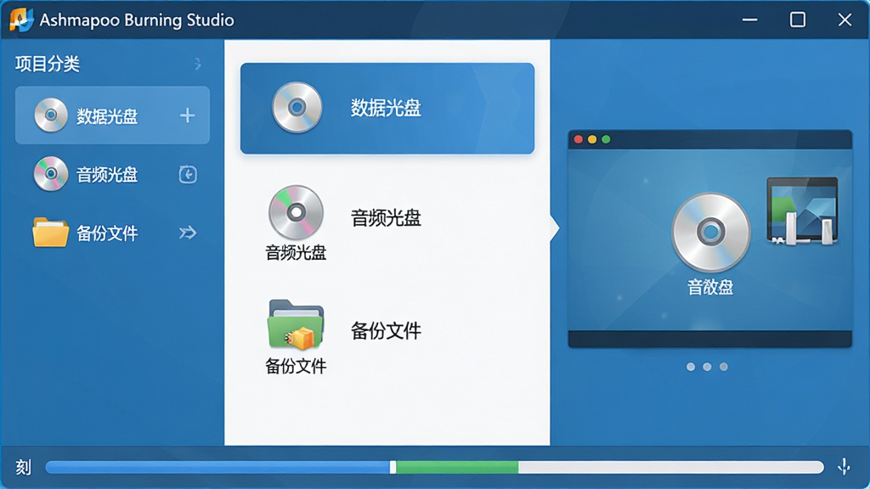Click arrow icon next to 备份文件
The image size is (870, 489).
[188, 233]
